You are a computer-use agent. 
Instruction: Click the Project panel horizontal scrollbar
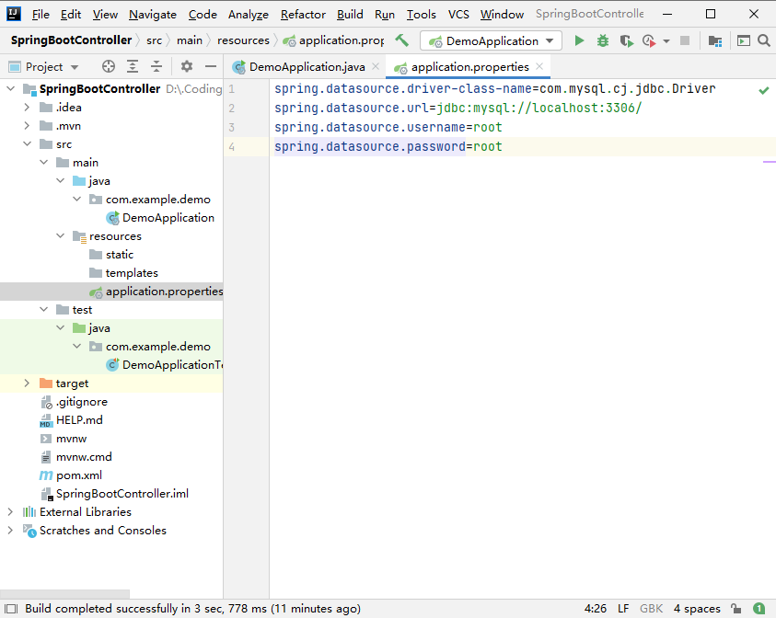click(x=64, y=594)
